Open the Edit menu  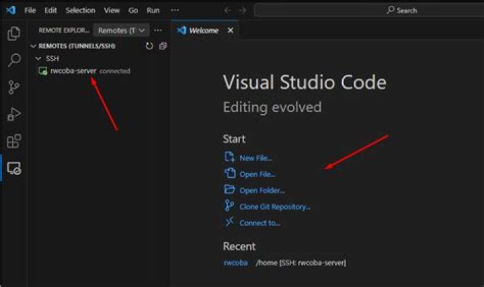[50, 10]
